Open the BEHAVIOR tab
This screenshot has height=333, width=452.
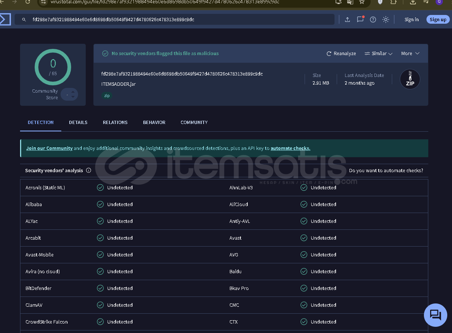154,123
